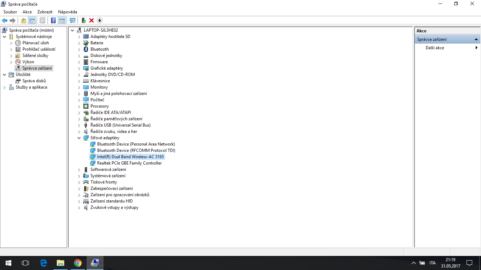Uninstall the device with the red X icon
This screenshot has width=481, height=270.
[x=92, y=20]
